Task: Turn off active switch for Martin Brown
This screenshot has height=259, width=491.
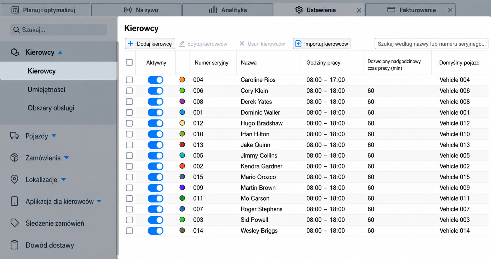Action: 155,188
